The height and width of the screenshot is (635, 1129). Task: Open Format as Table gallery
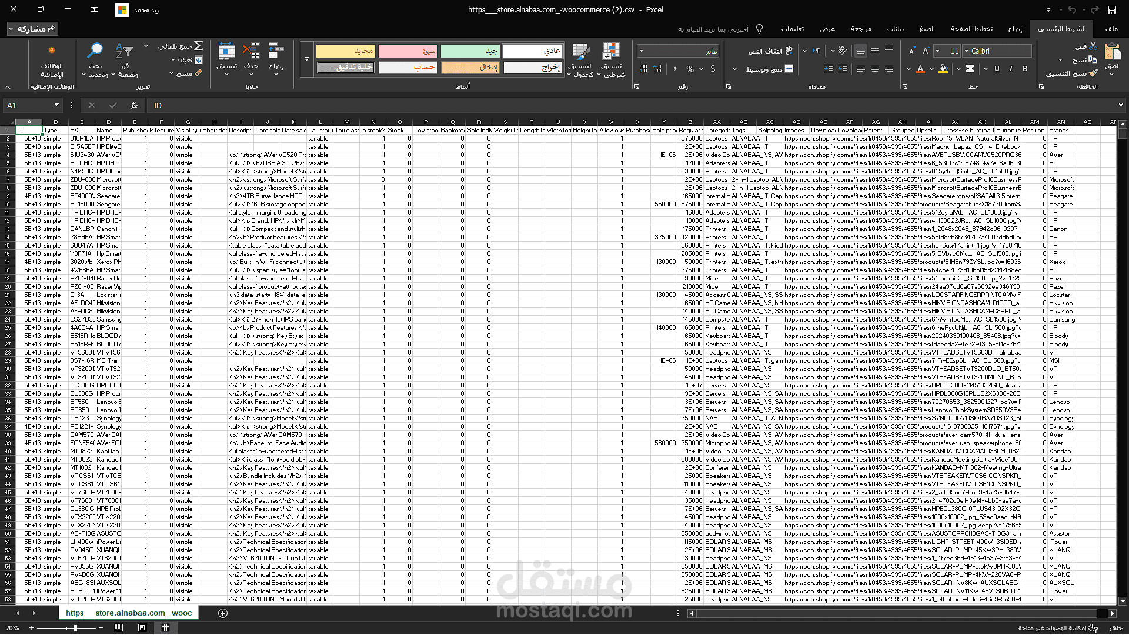pyautogui.click(x=580, y=61)
